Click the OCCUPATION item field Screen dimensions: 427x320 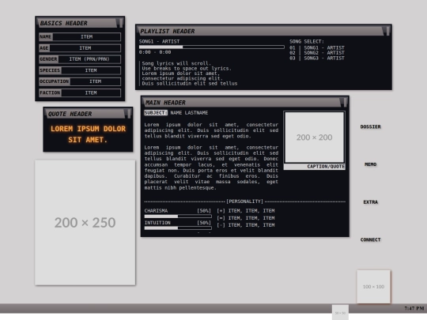point(80,81)
